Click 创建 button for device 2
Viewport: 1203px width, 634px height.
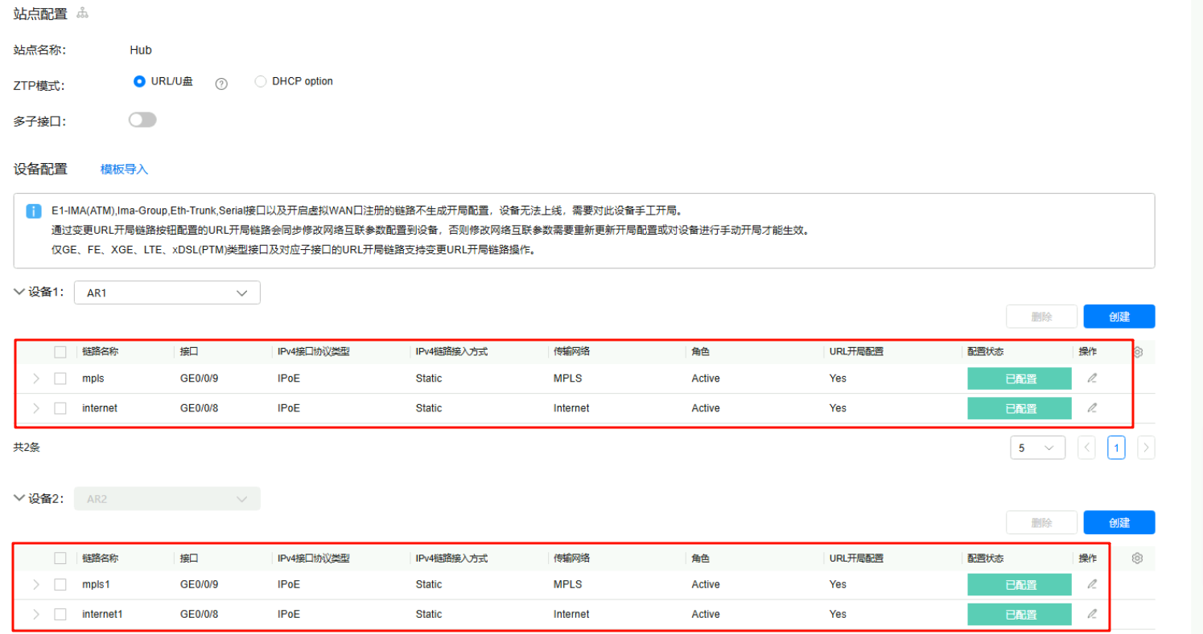click(x=1119, y=522)
